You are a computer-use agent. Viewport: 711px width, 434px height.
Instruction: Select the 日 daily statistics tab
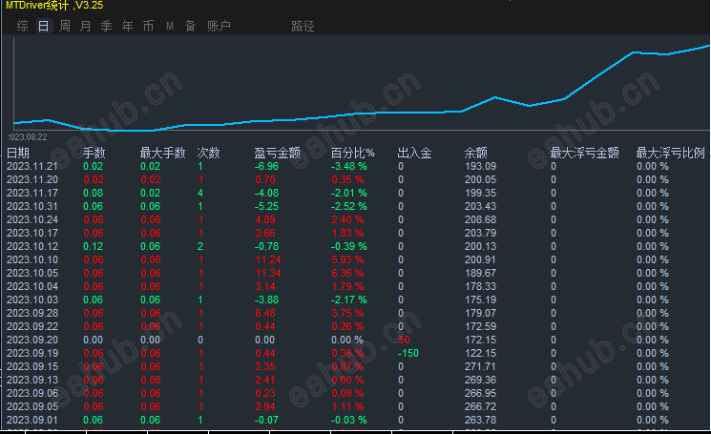[x=43, y=26]
